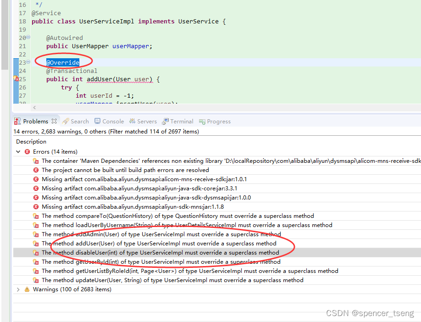This screenshot has height=322, width=421.
Task: Collapse the Errors (14 items) group
Action: coord(17,151)
